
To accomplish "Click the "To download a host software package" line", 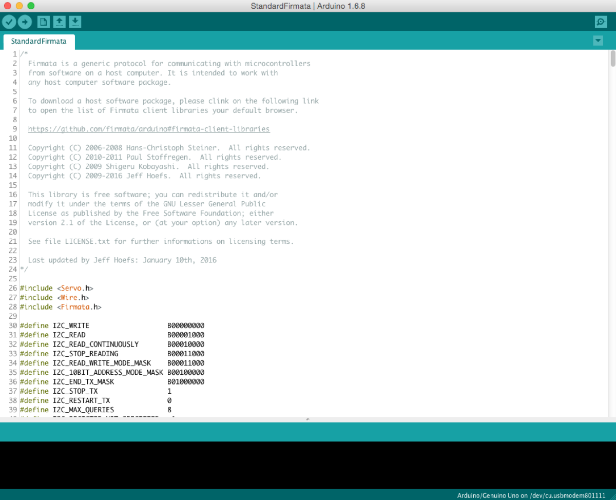I will 173,101.
